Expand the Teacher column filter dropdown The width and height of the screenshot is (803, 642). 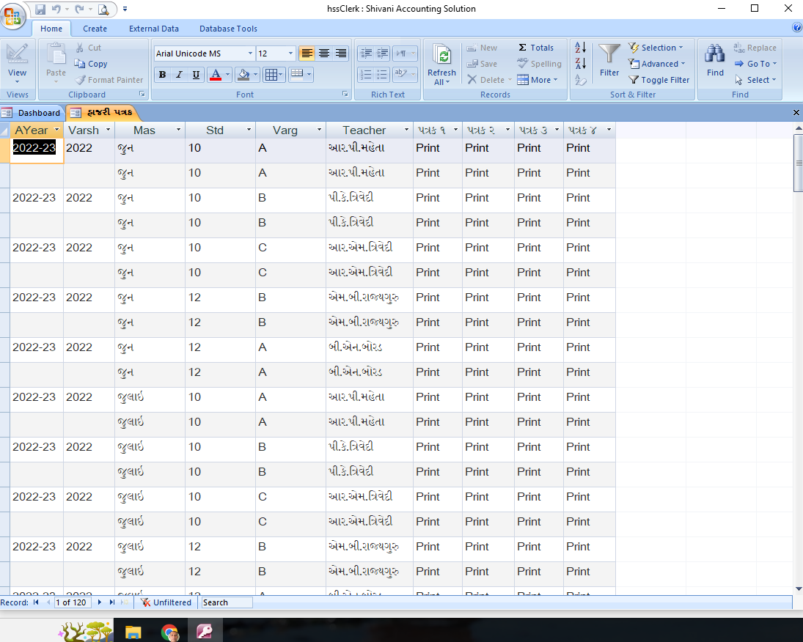point(406,130)
